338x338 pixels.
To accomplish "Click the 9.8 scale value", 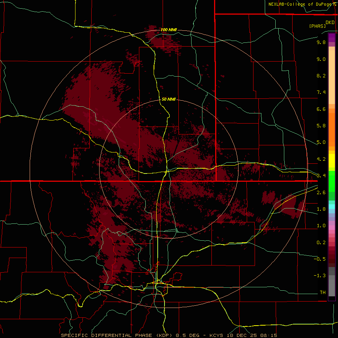I will tap(321, 42).
